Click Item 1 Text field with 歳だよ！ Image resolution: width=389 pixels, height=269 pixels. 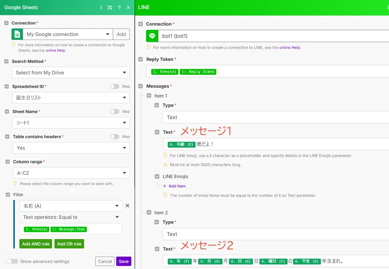pyautogui.click(x=276, y=144)
